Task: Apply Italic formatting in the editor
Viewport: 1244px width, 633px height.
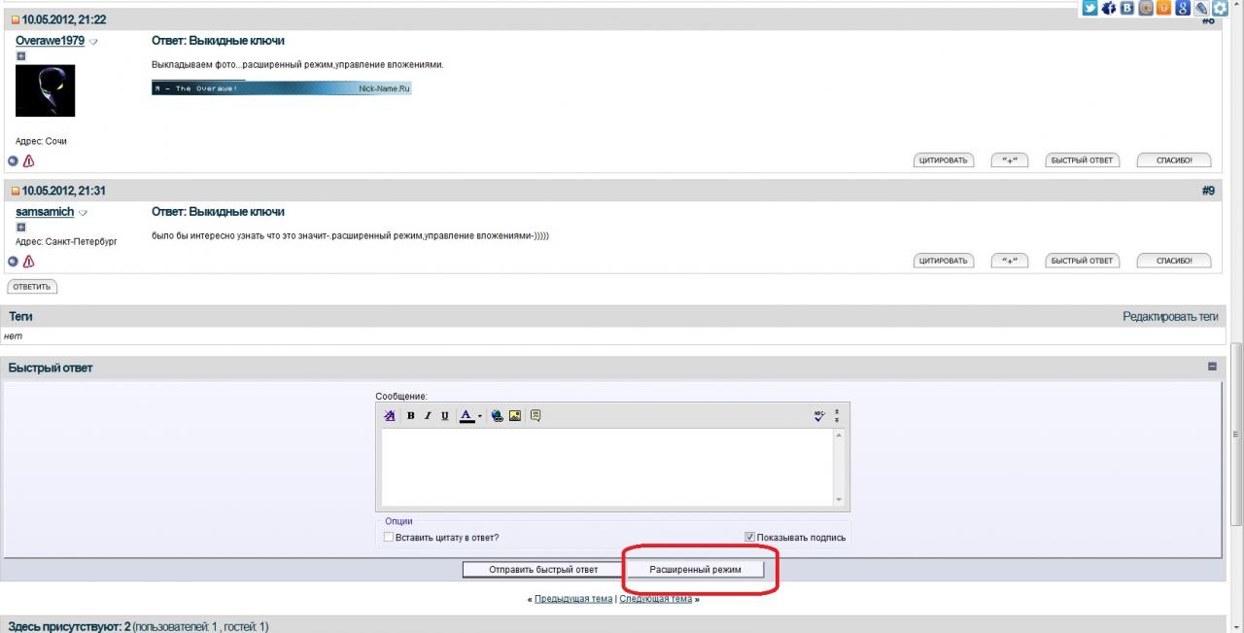Action: [428, 416]
